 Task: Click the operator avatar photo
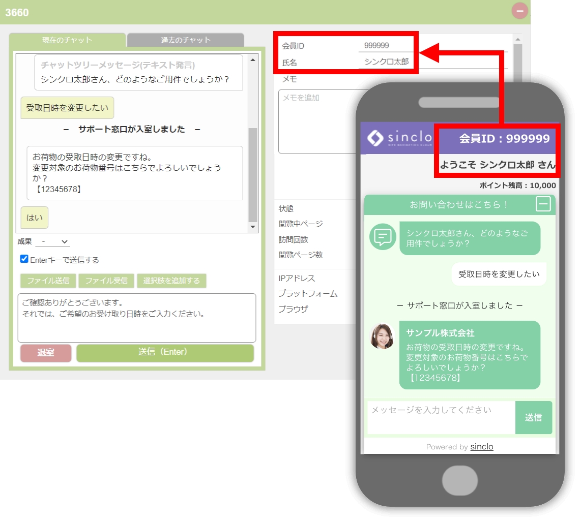coord(382,336)
